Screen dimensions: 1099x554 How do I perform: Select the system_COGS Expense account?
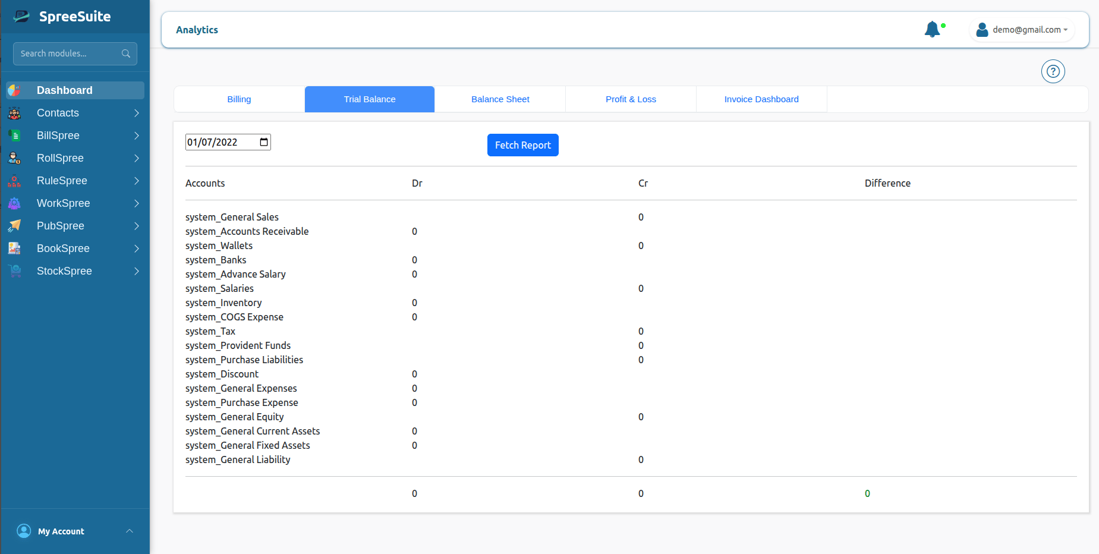pos(234,317)
